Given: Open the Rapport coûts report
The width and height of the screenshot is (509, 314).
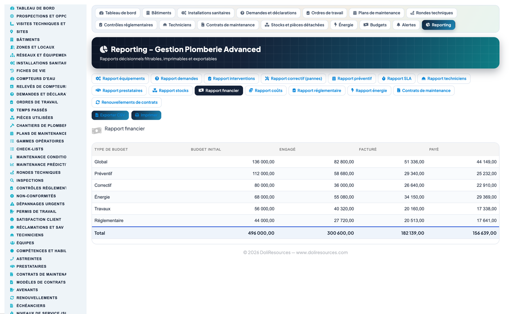Looking at the screenshot, I should click(266, 91).
